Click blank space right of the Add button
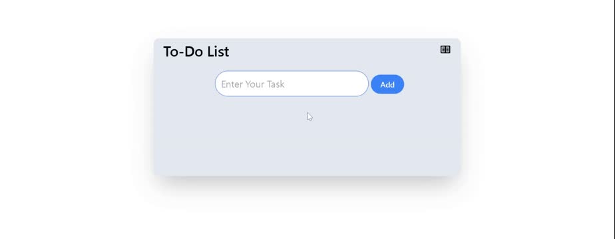Screen dimensions: 615x239 pyautogui.click(x=431, y=84)
